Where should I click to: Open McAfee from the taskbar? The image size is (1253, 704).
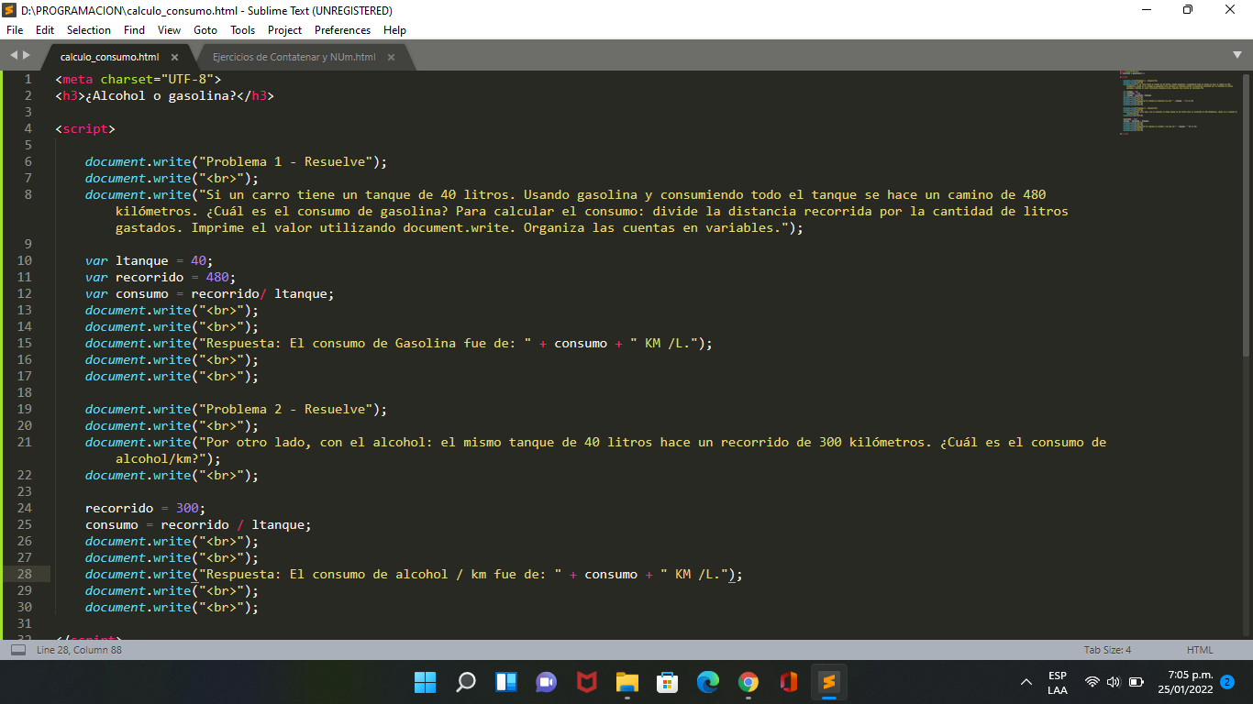coord(587,682)
